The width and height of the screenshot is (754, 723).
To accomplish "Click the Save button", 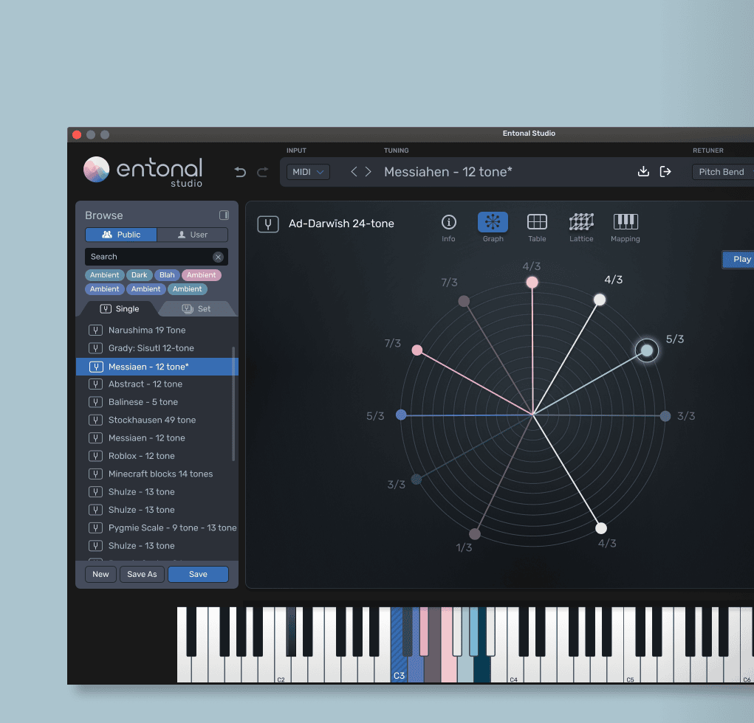I will (198, 574).
